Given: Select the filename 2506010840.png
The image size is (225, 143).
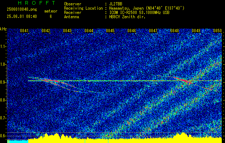Looking at the screenshot, I should pos(22,9).
